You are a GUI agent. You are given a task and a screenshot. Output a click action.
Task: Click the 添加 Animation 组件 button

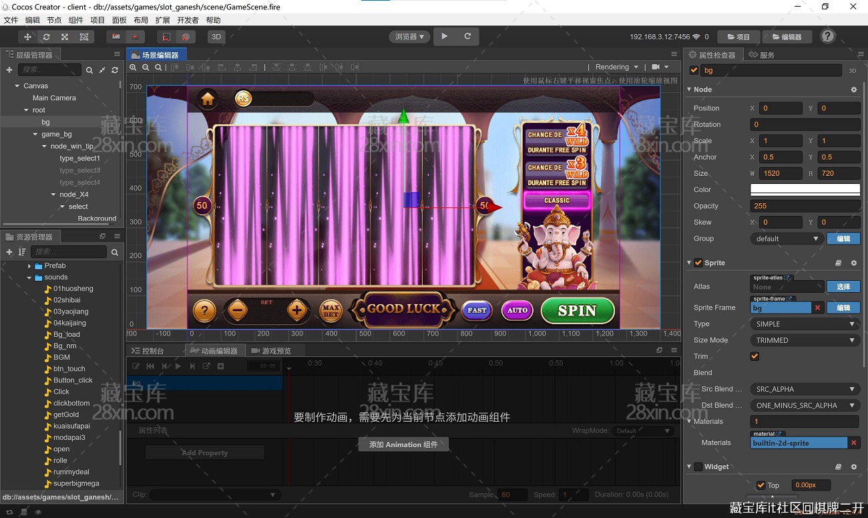(403, 444)
